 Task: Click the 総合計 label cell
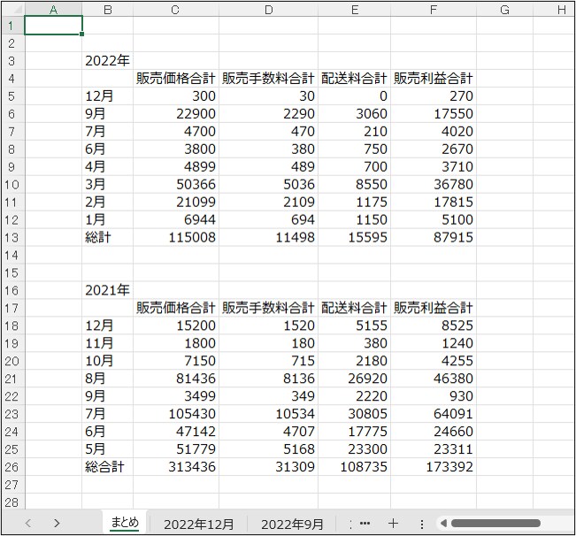click(x=108, y=467)
